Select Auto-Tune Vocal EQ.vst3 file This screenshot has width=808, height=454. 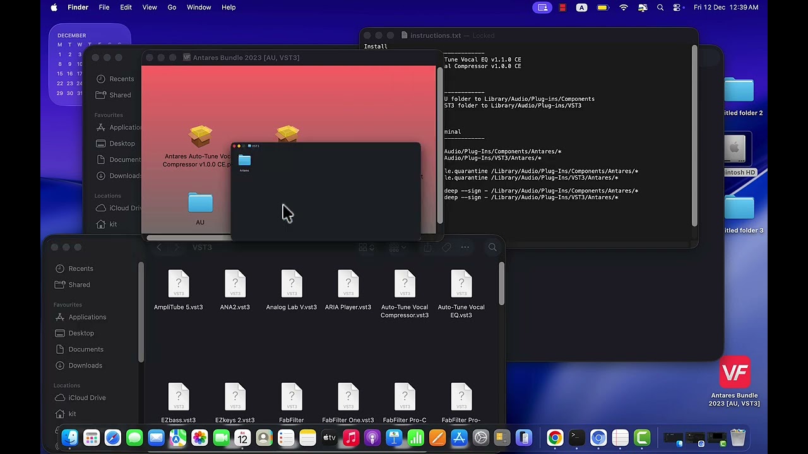(461, 294)
